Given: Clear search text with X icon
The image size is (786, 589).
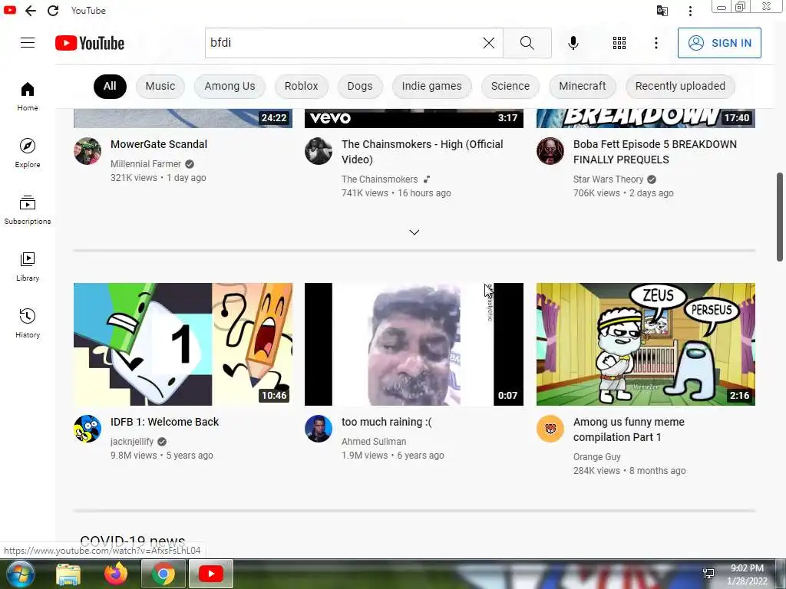Looking at the screenshot, I should pyautogui.click(x=489, y=43).
